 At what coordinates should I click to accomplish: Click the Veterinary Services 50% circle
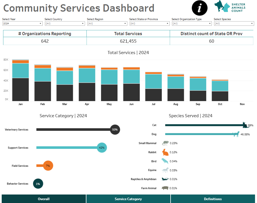(115, 129)
